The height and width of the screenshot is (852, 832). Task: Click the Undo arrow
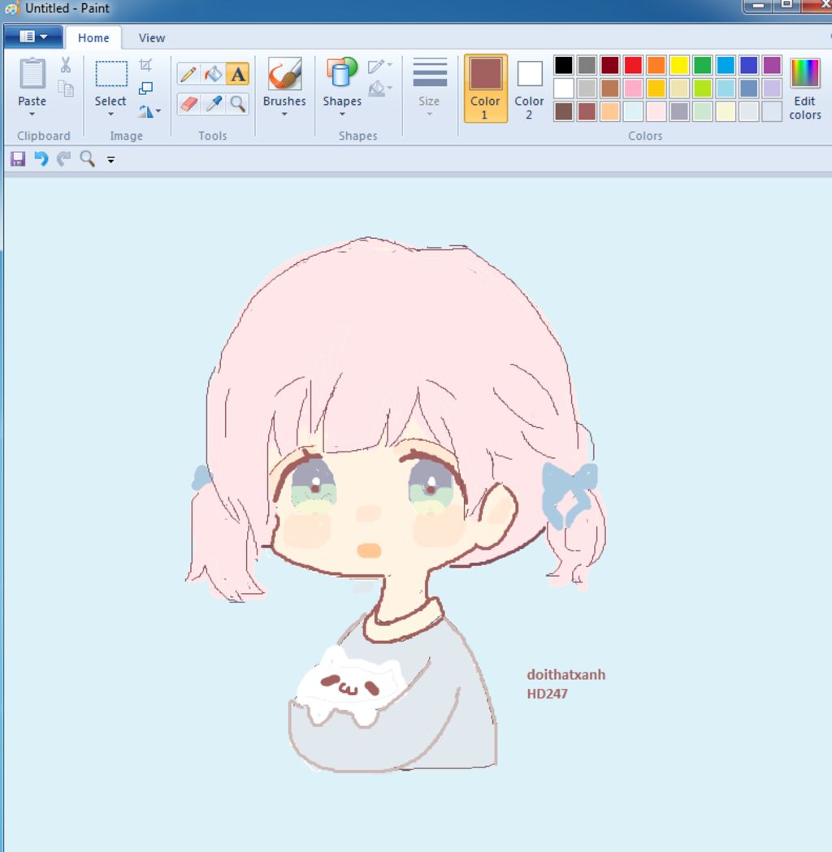tap(41, 159)
